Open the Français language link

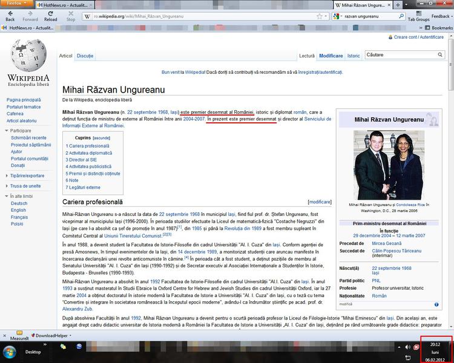[x=19, y=217]
